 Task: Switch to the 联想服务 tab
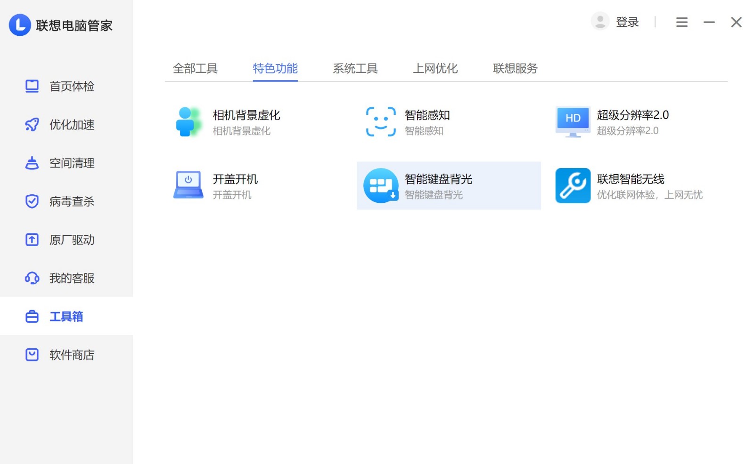(515, 69)
